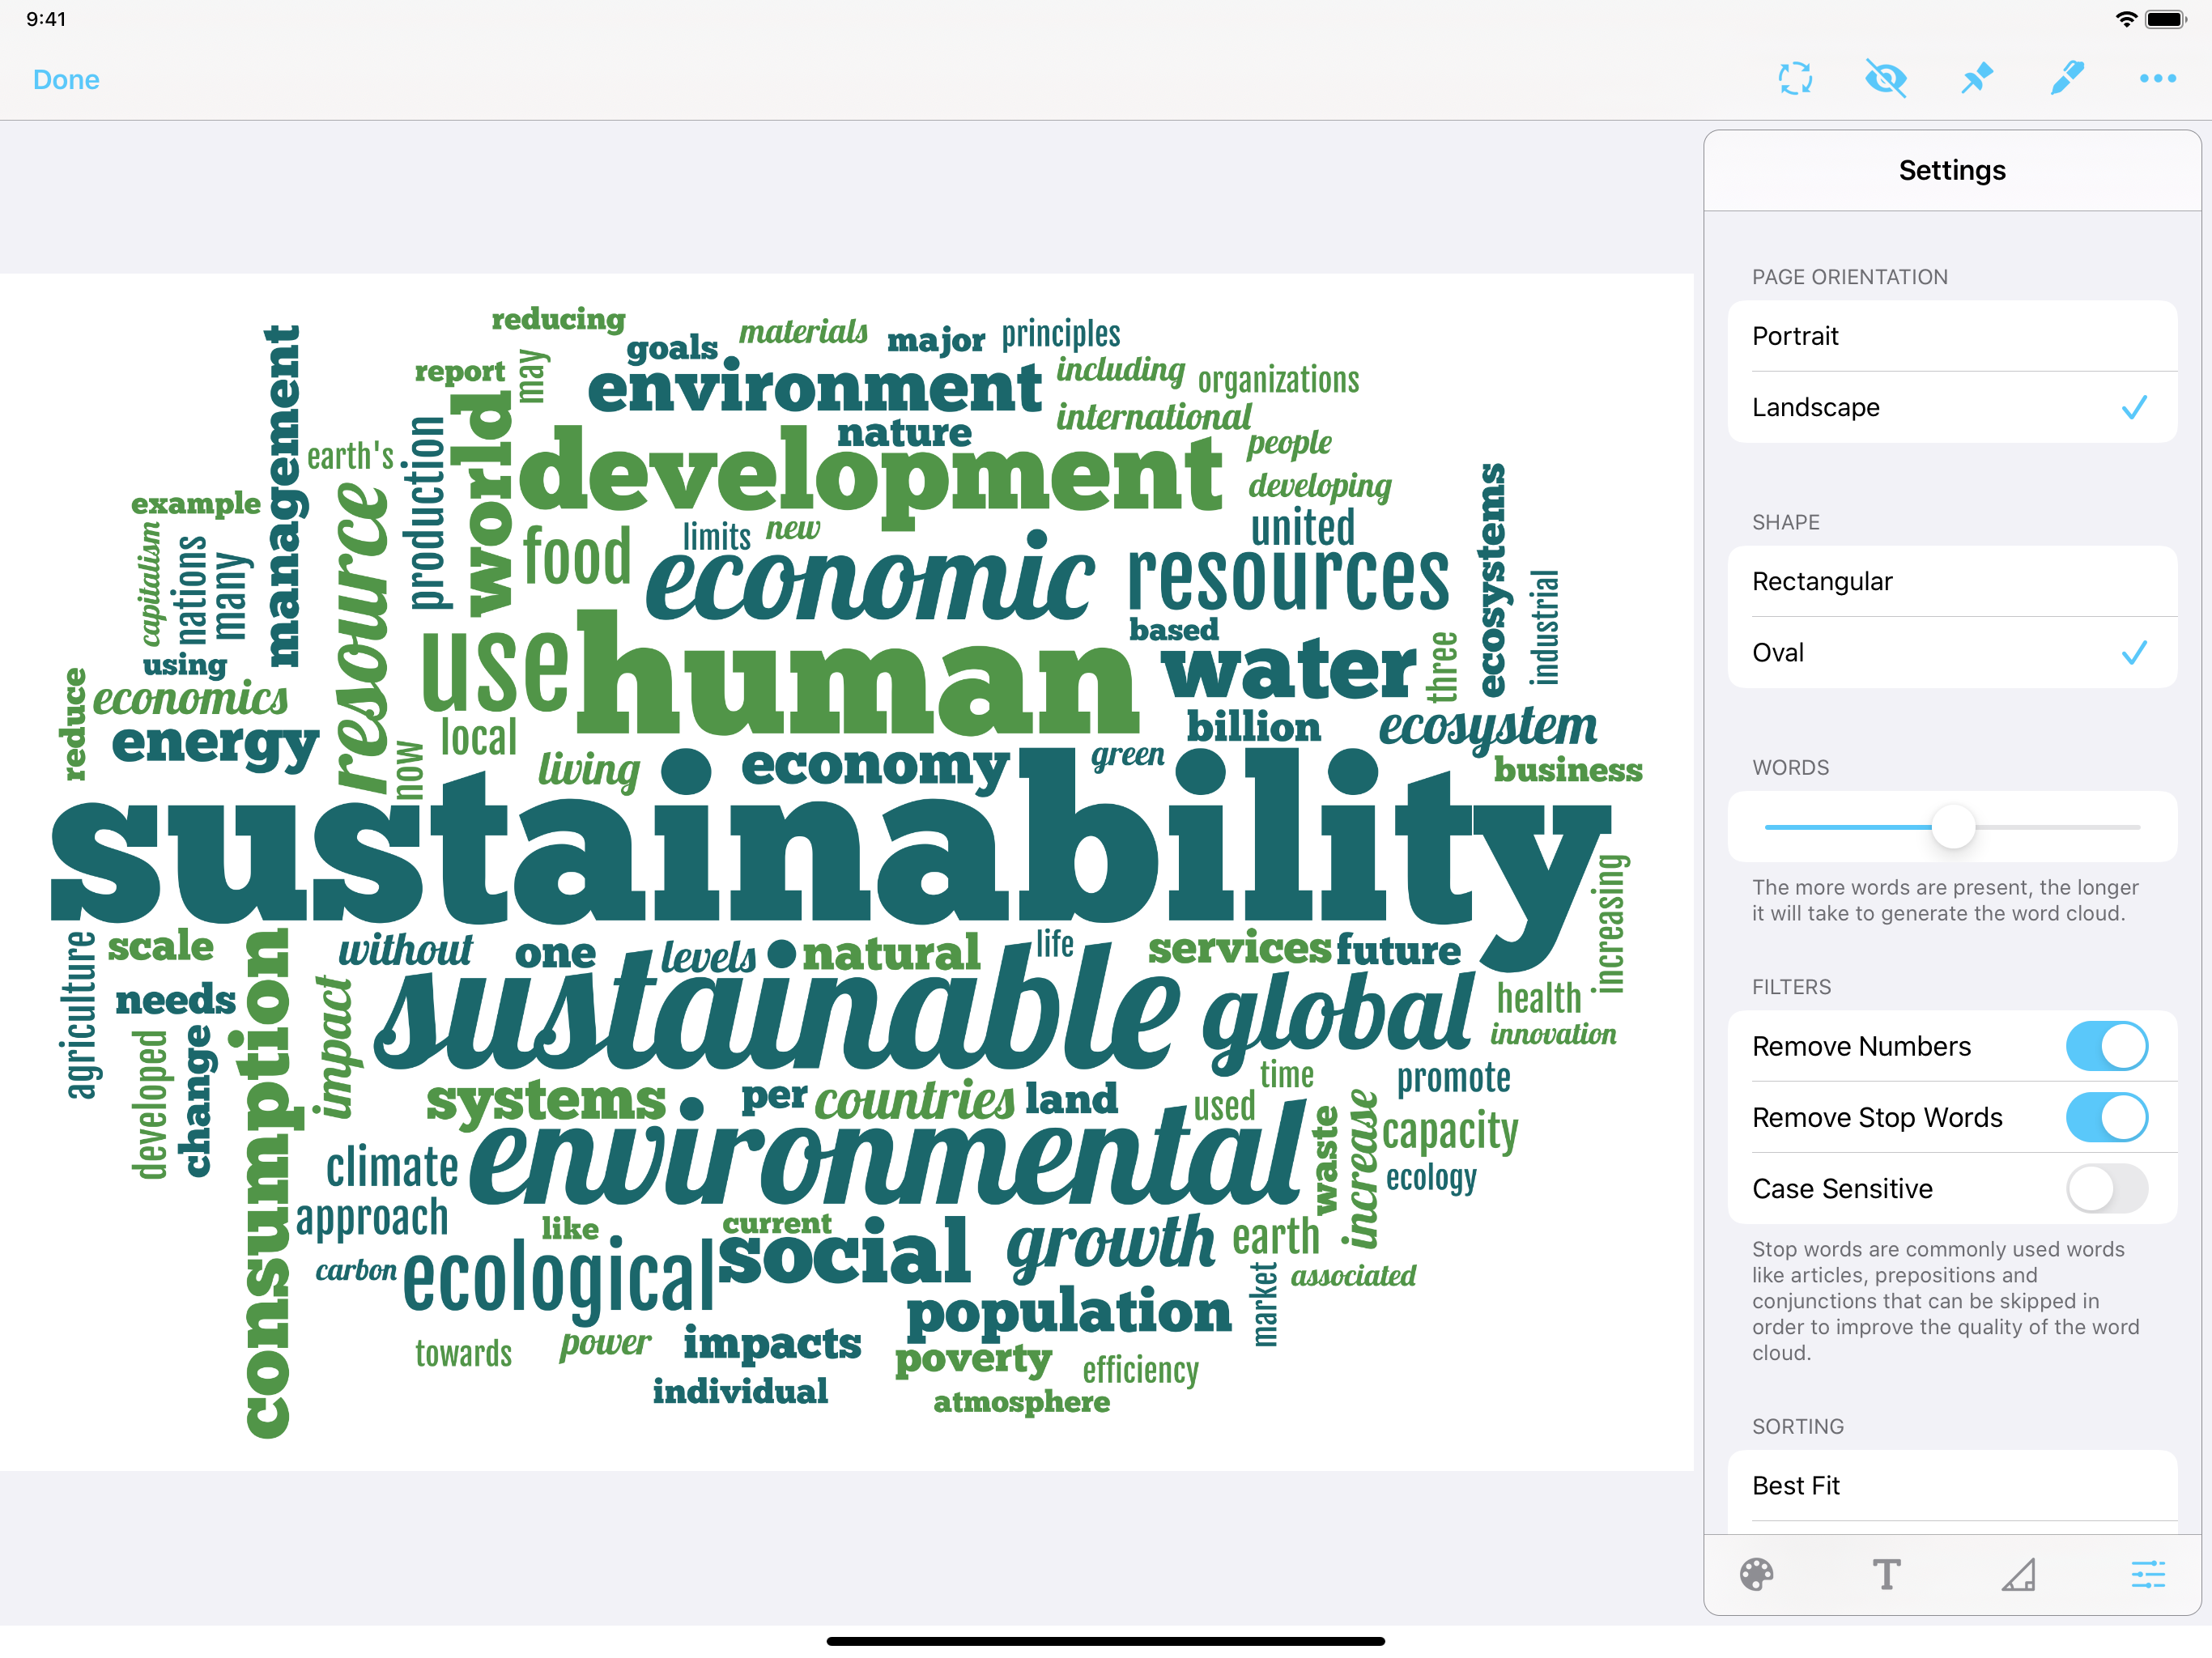Tap the word 'industrial' in the cloud
The width and height of the screenshot is (2212, 1658).
point(1544,627)
